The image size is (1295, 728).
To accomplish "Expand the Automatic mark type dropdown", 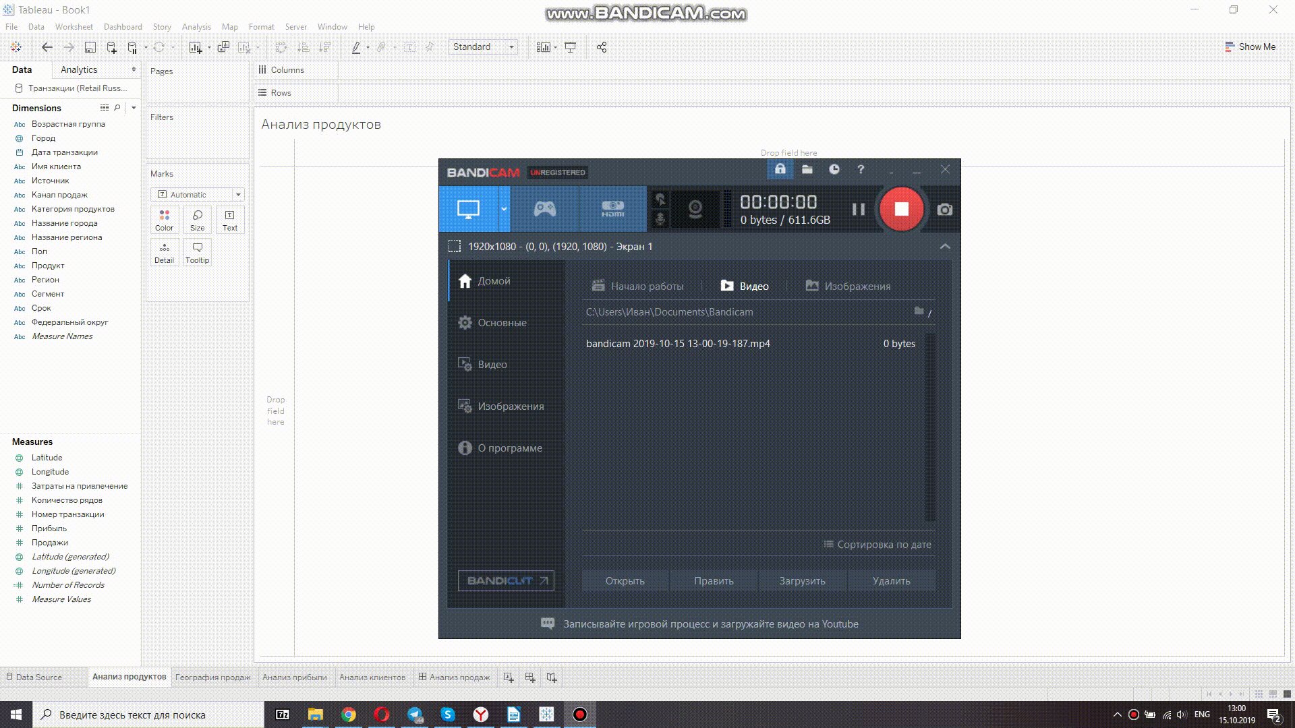I will pyautogui.click(x=237, y=195).
